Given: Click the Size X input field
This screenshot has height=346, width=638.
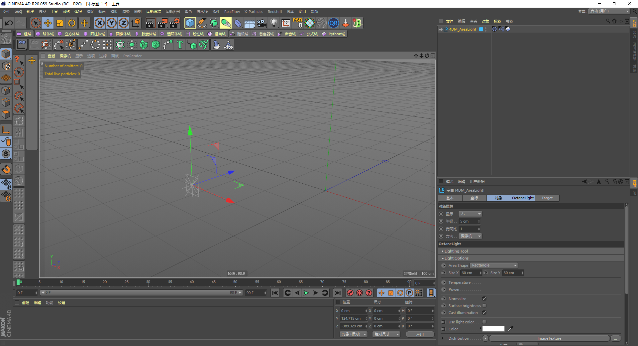Looking at the screenshot, I should click(471, 273).
